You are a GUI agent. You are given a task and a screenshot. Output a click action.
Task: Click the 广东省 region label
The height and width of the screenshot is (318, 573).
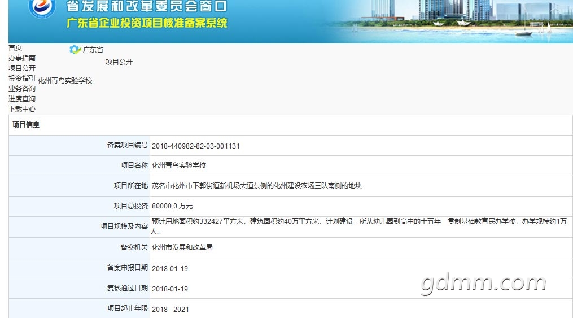93,49
